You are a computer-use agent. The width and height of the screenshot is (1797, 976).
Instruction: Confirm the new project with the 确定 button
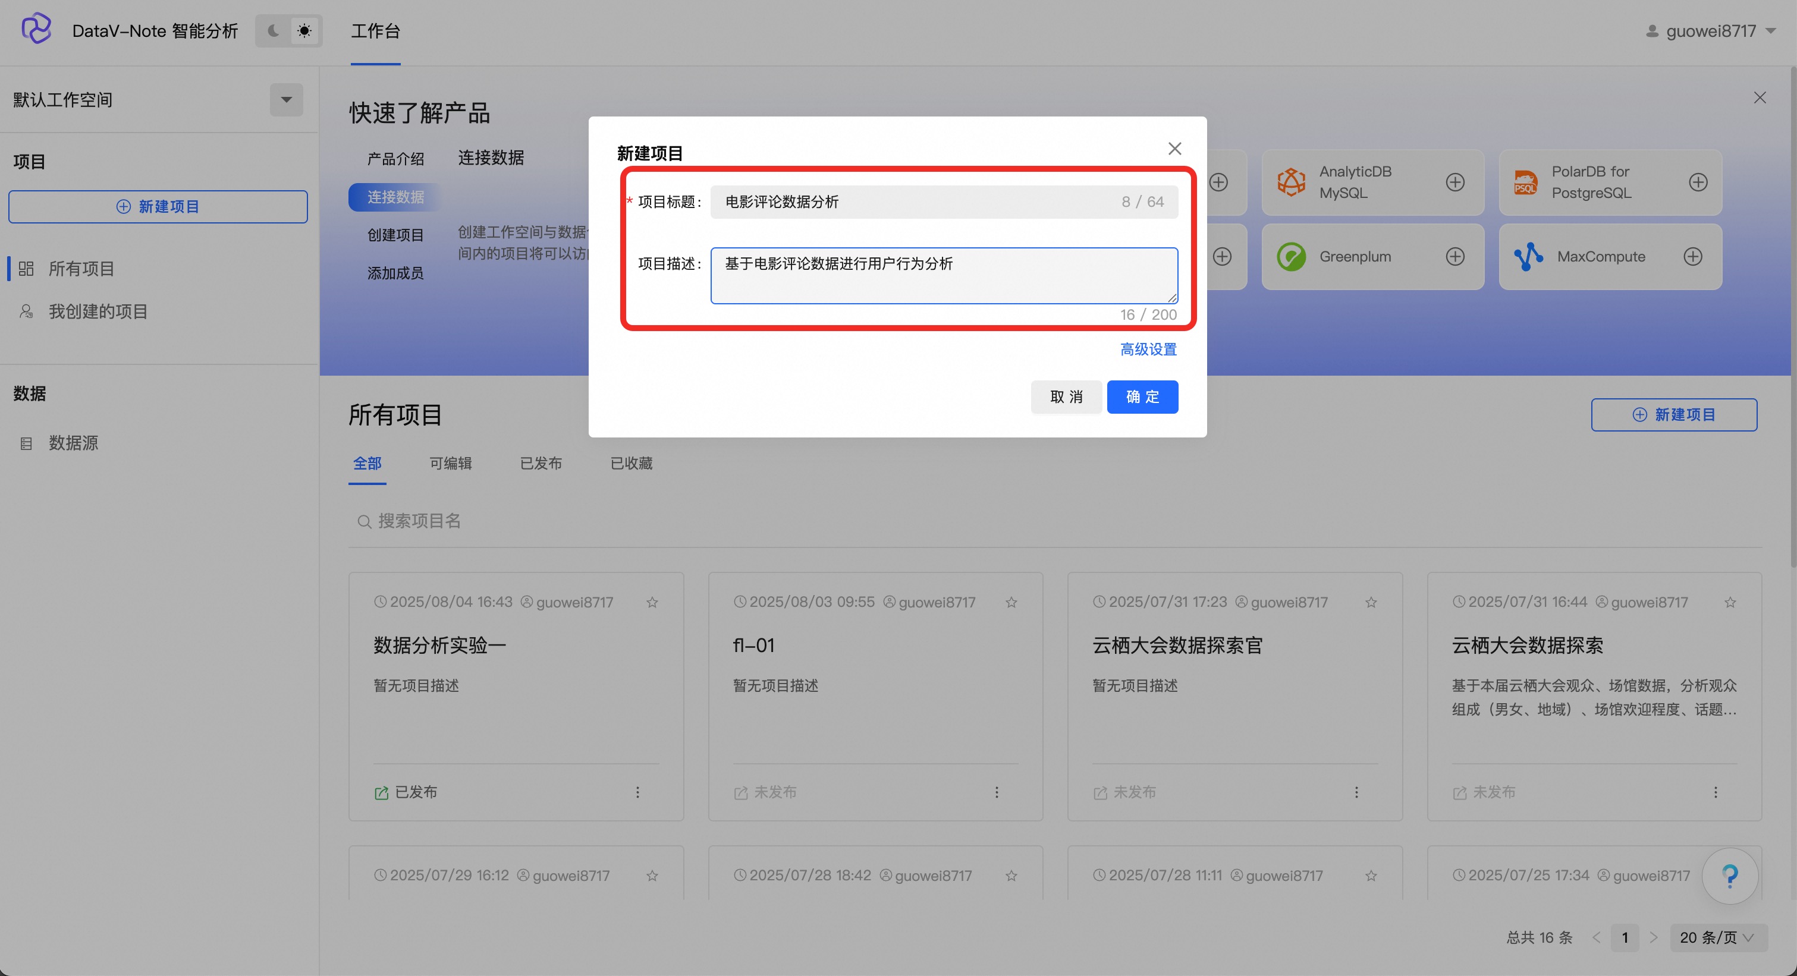click(x=1142, y=396)
